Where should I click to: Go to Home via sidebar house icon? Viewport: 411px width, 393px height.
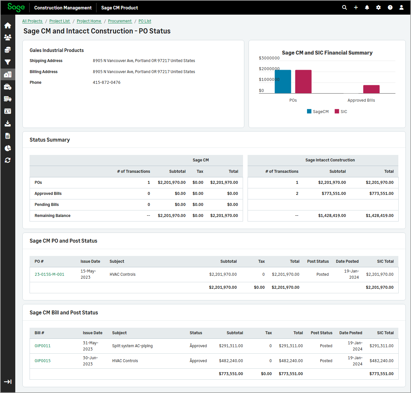tap(8, 25)
